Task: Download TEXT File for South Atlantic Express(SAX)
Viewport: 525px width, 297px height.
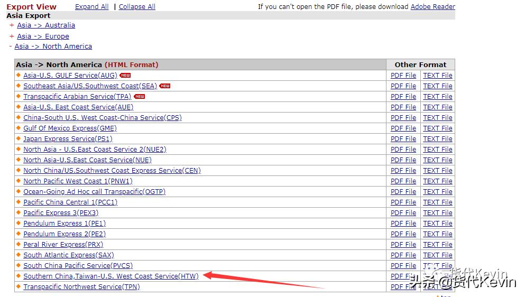Action: pyautogui.click(x=438, y=255)
